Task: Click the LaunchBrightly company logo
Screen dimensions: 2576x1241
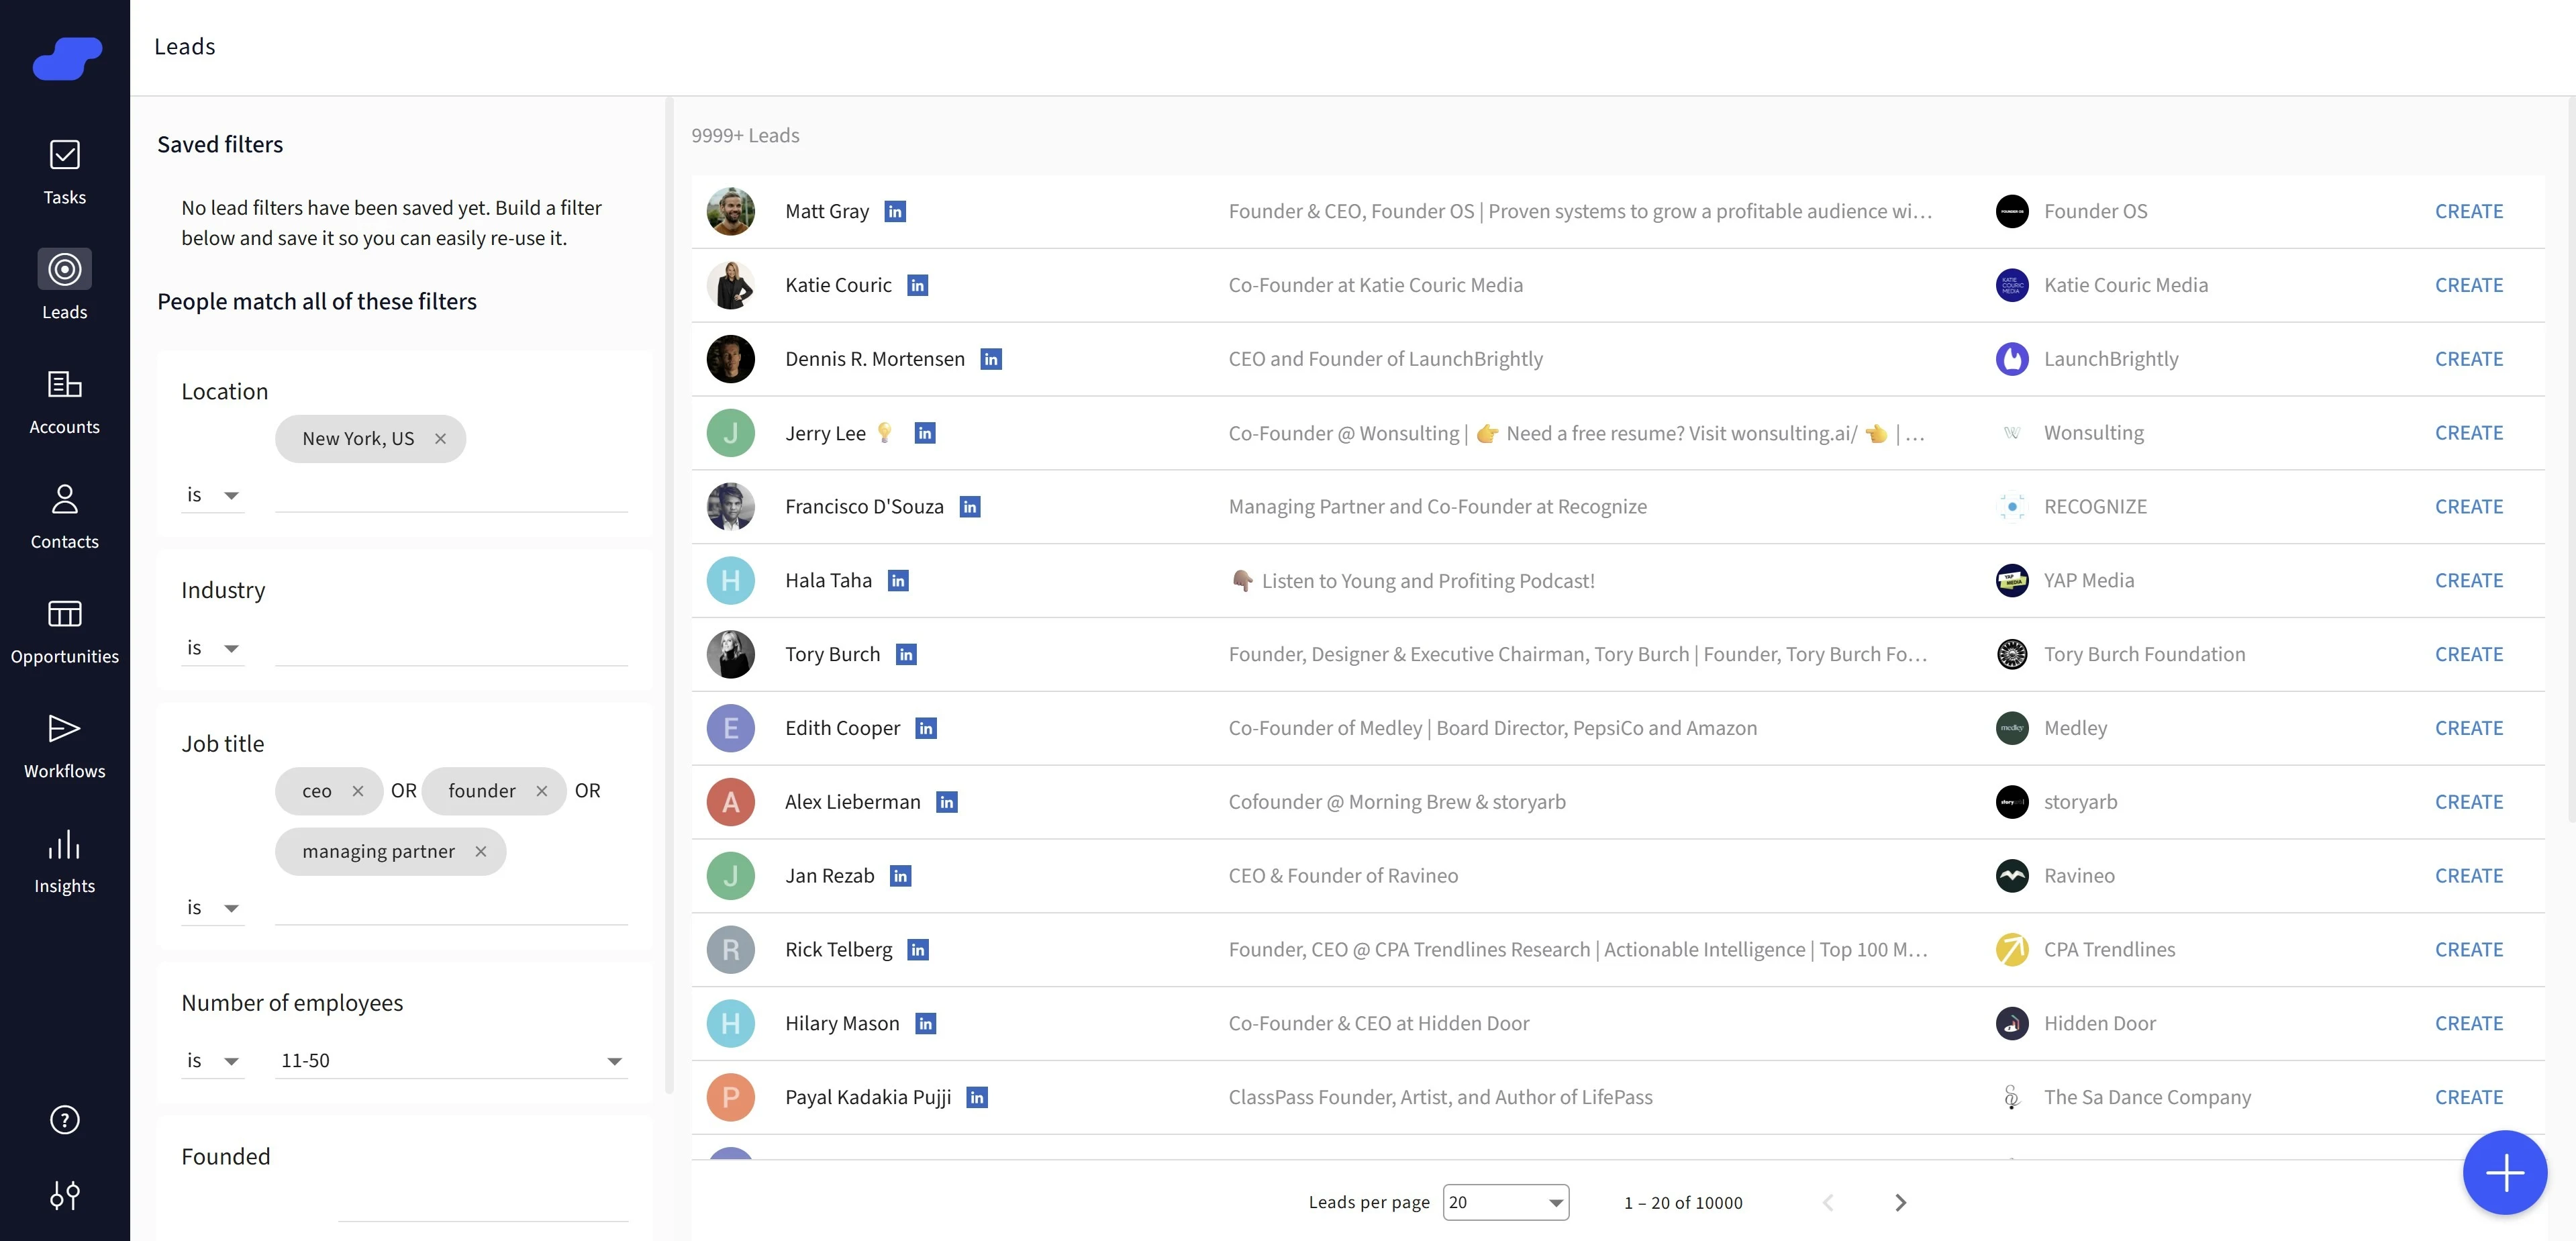Action: (2012, 360)
